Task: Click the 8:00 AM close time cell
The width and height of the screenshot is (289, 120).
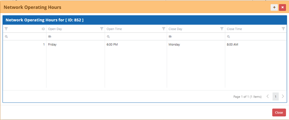Action: click(232, 45)
